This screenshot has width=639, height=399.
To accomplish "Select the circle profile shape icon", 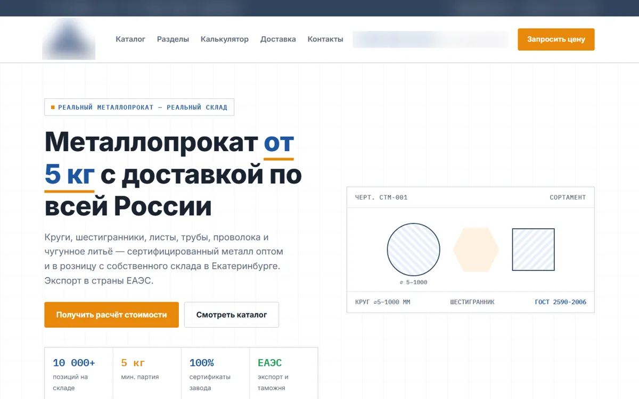I will click(414, 250).
